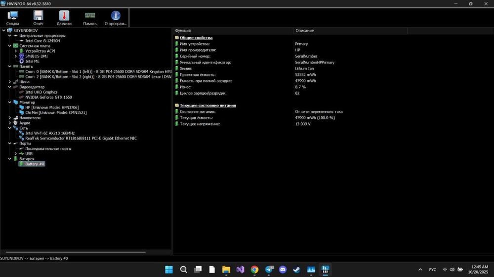Open Telegram from the taskbar
Image resolution: width=494 pixels, height=277 pixels.
[269, 270]
